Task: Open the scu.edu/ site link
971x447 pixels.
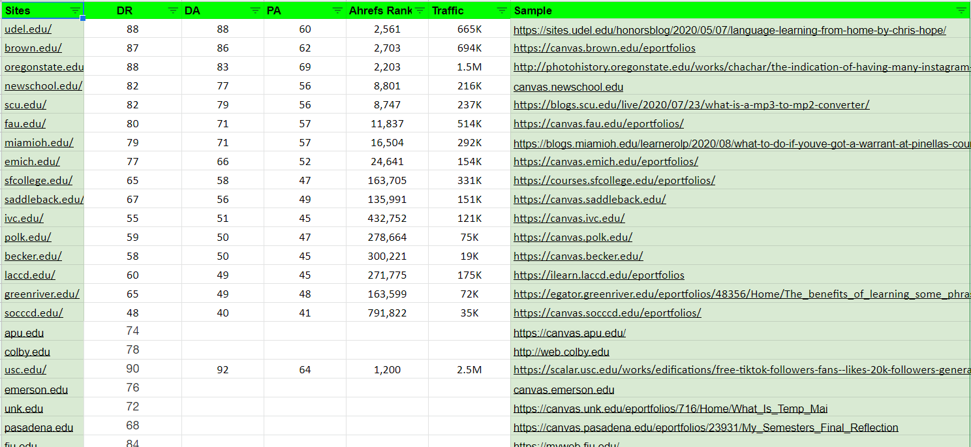Action: point(25,105)
